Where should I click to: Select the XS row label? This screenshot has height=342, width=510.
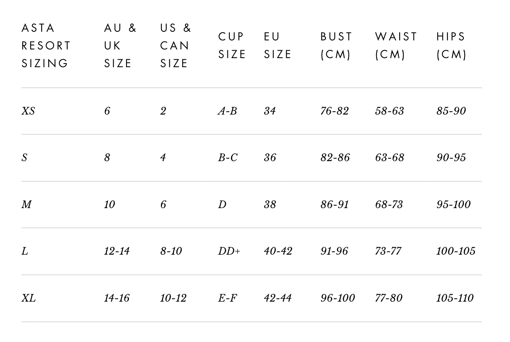coord(28,111)
